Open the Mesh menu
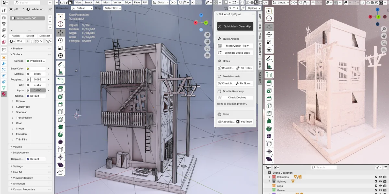The image size is (389, 194). (107, 2)
